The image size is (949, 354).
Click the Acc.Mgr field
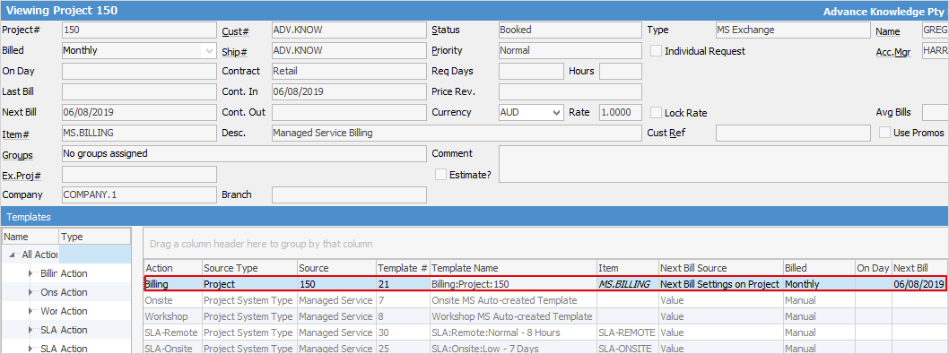935,51
